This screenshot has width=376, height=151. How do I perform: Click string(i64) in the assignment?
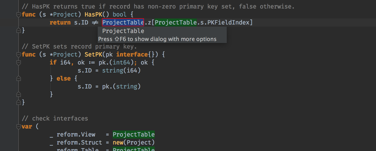[x=121, y=70]
